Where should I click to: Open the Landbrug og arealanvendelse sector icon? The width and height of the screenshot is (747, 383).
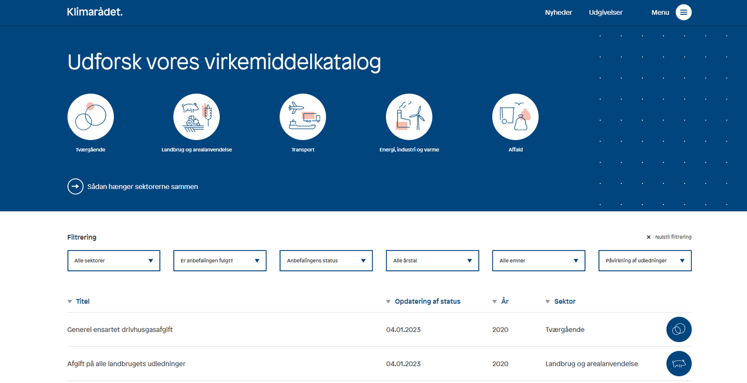click(197, 116)
